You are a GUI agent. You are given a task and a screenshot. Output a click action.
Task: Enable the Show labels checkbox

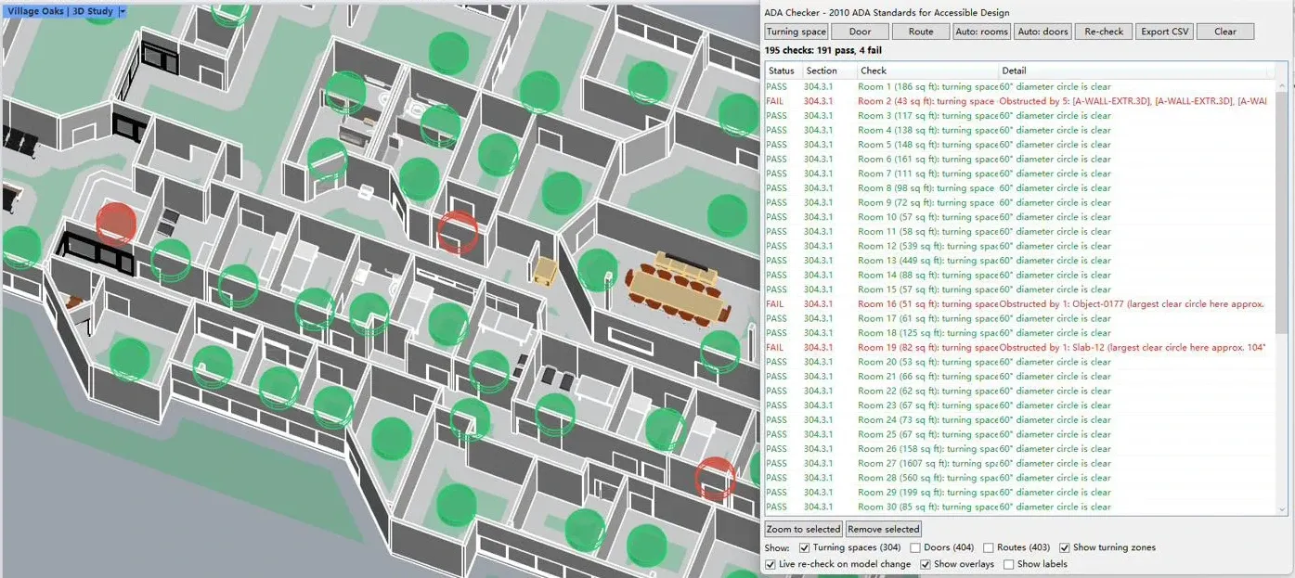click(x=1008, y=564)
